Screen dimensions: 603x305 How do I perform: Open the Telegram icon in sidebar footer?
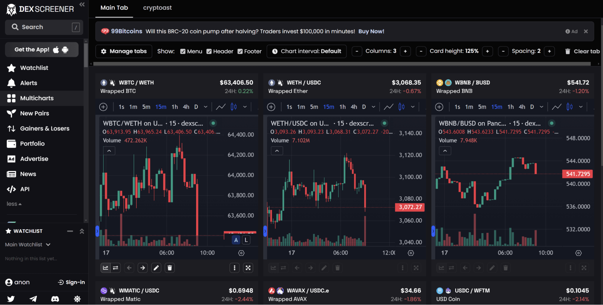[x=33, y=299]
